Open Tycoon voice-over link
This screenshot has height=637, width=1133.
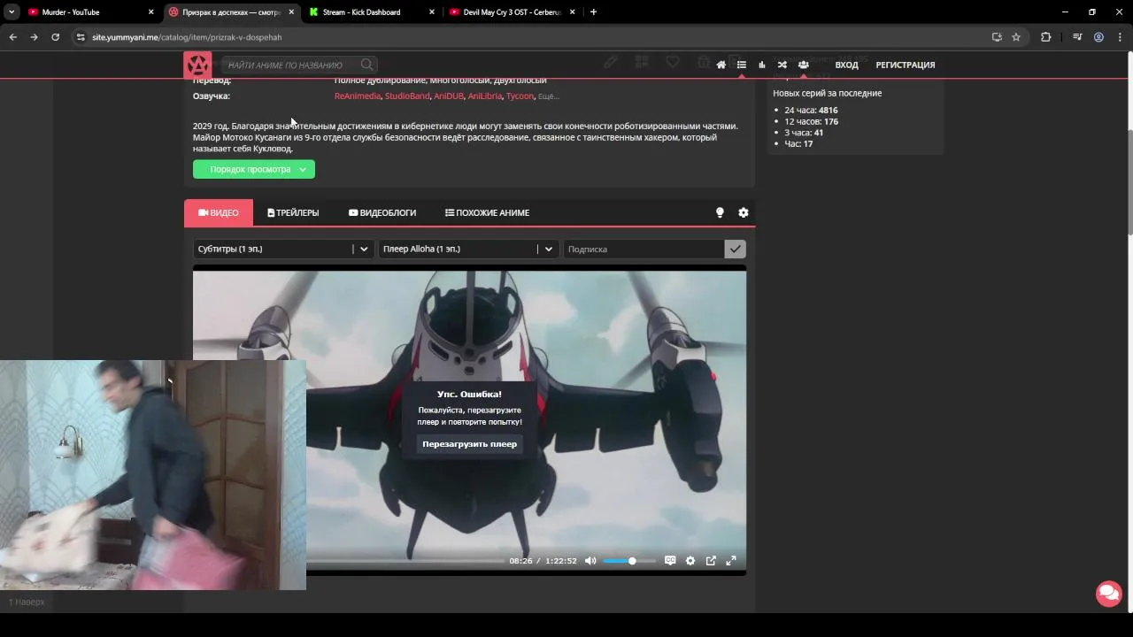(520, 96)
